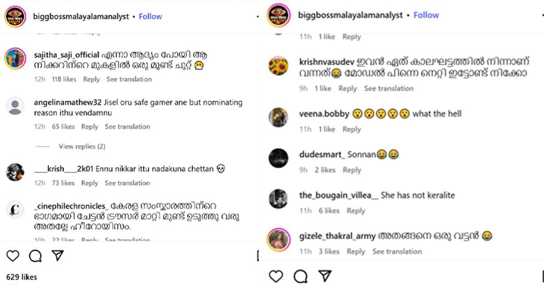Visit veena.bobby's profile via username

pos(324,114)
